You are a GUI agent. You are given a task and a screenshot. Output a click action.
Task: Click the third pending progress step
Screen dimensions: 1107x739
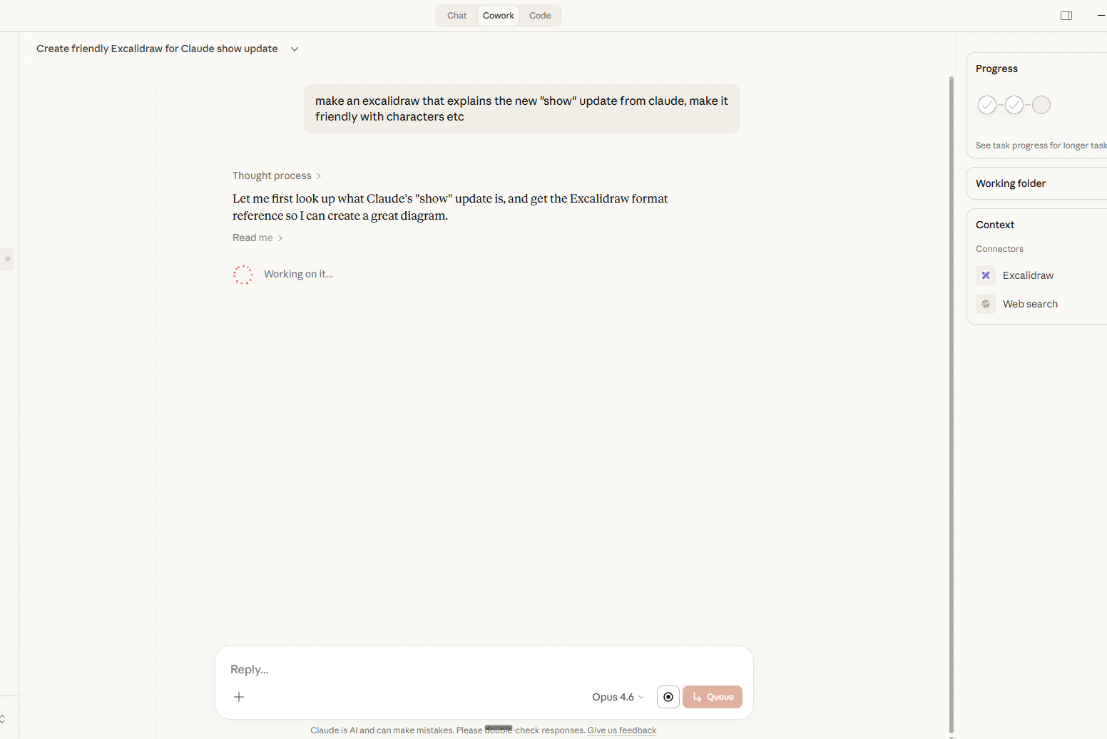1041,105
